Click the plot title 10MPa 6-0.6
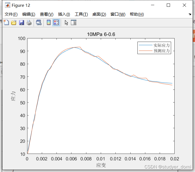Image resolution: width=195 pixels, height=172 pixels. tap(101, 34)
